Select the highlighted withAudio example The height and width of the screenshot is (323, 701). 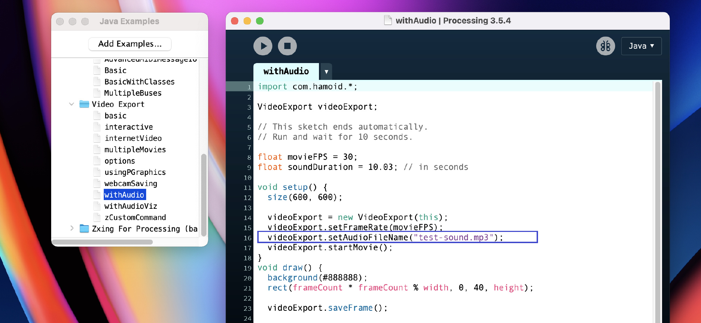coord(124,195)
